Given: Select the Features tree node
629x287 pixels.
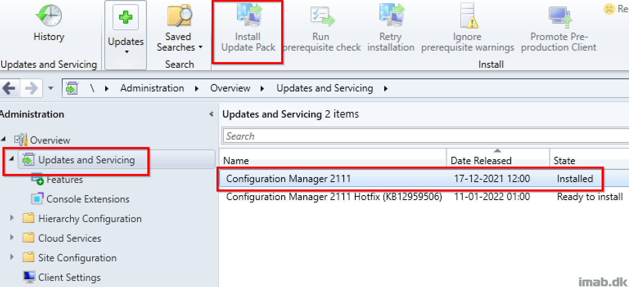Looking at the screenshot, I should (x=64, y=180).
